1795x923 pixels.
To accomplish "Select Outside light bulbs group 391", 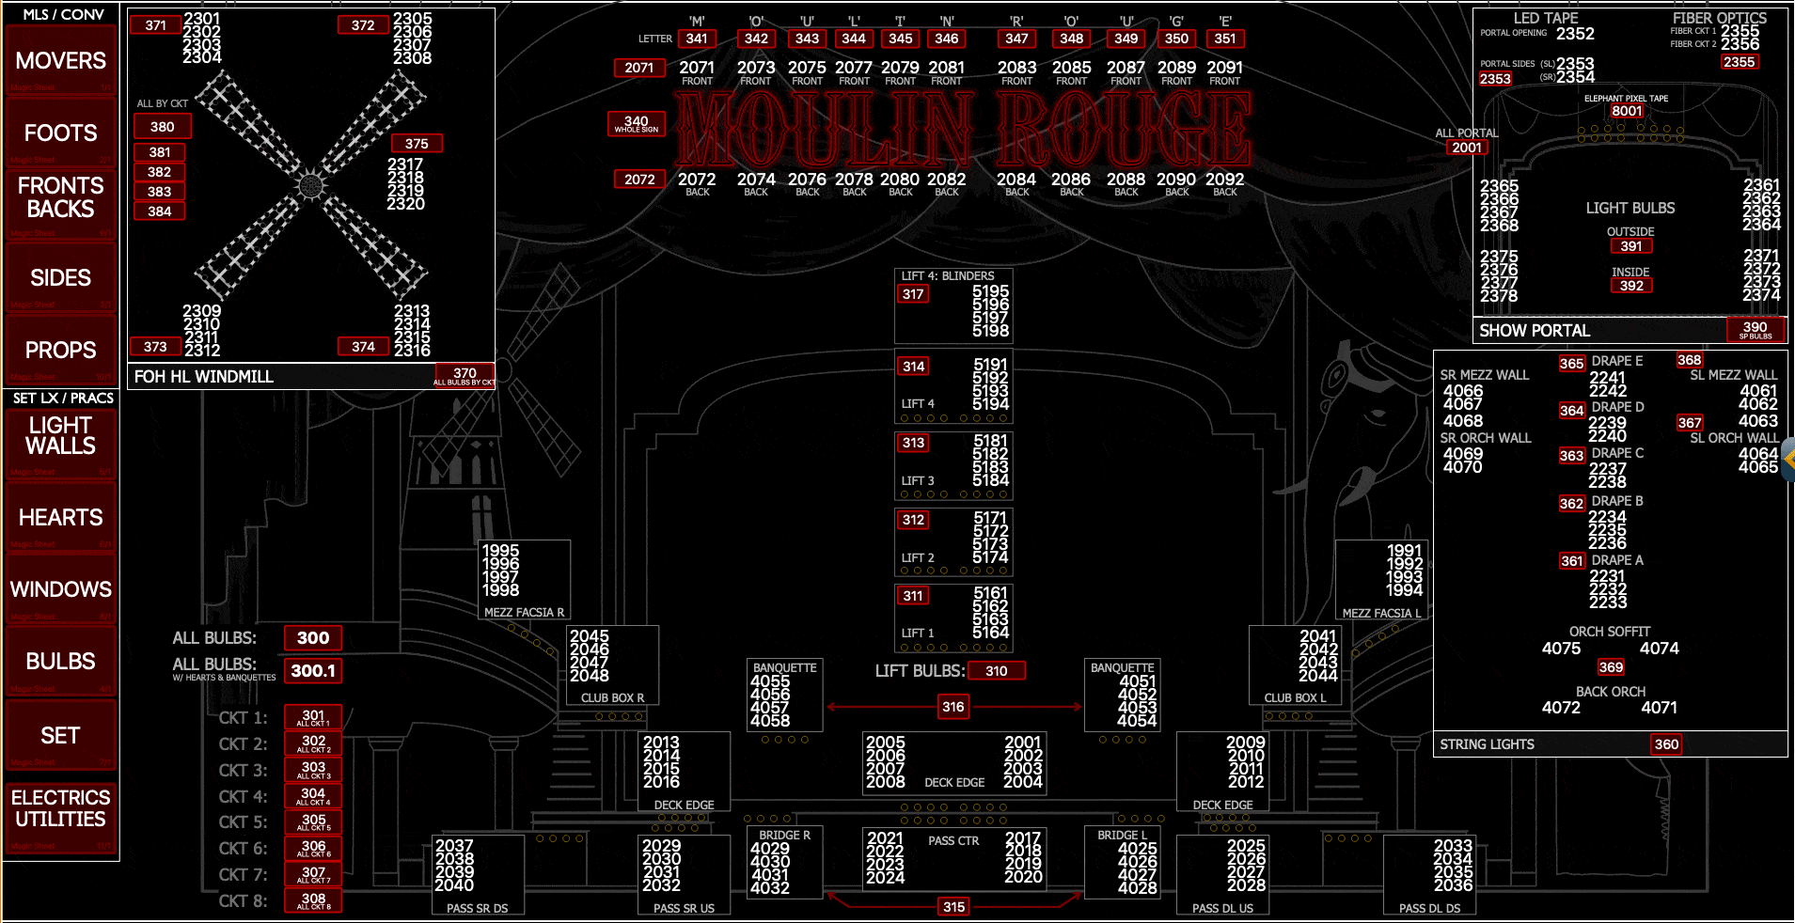I will click(1631, 246).
